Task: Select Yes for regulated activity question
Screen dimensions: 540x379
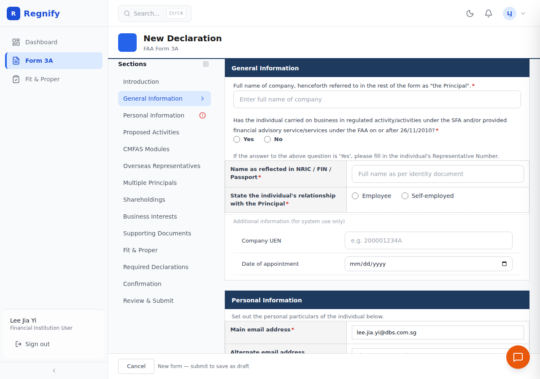Action: [237, 139]
